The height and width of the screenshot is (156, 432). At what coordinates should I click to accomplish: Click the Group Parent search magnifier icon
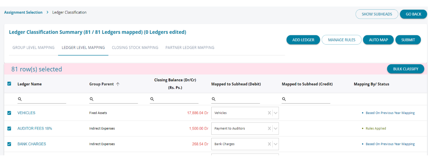[92, 99]
